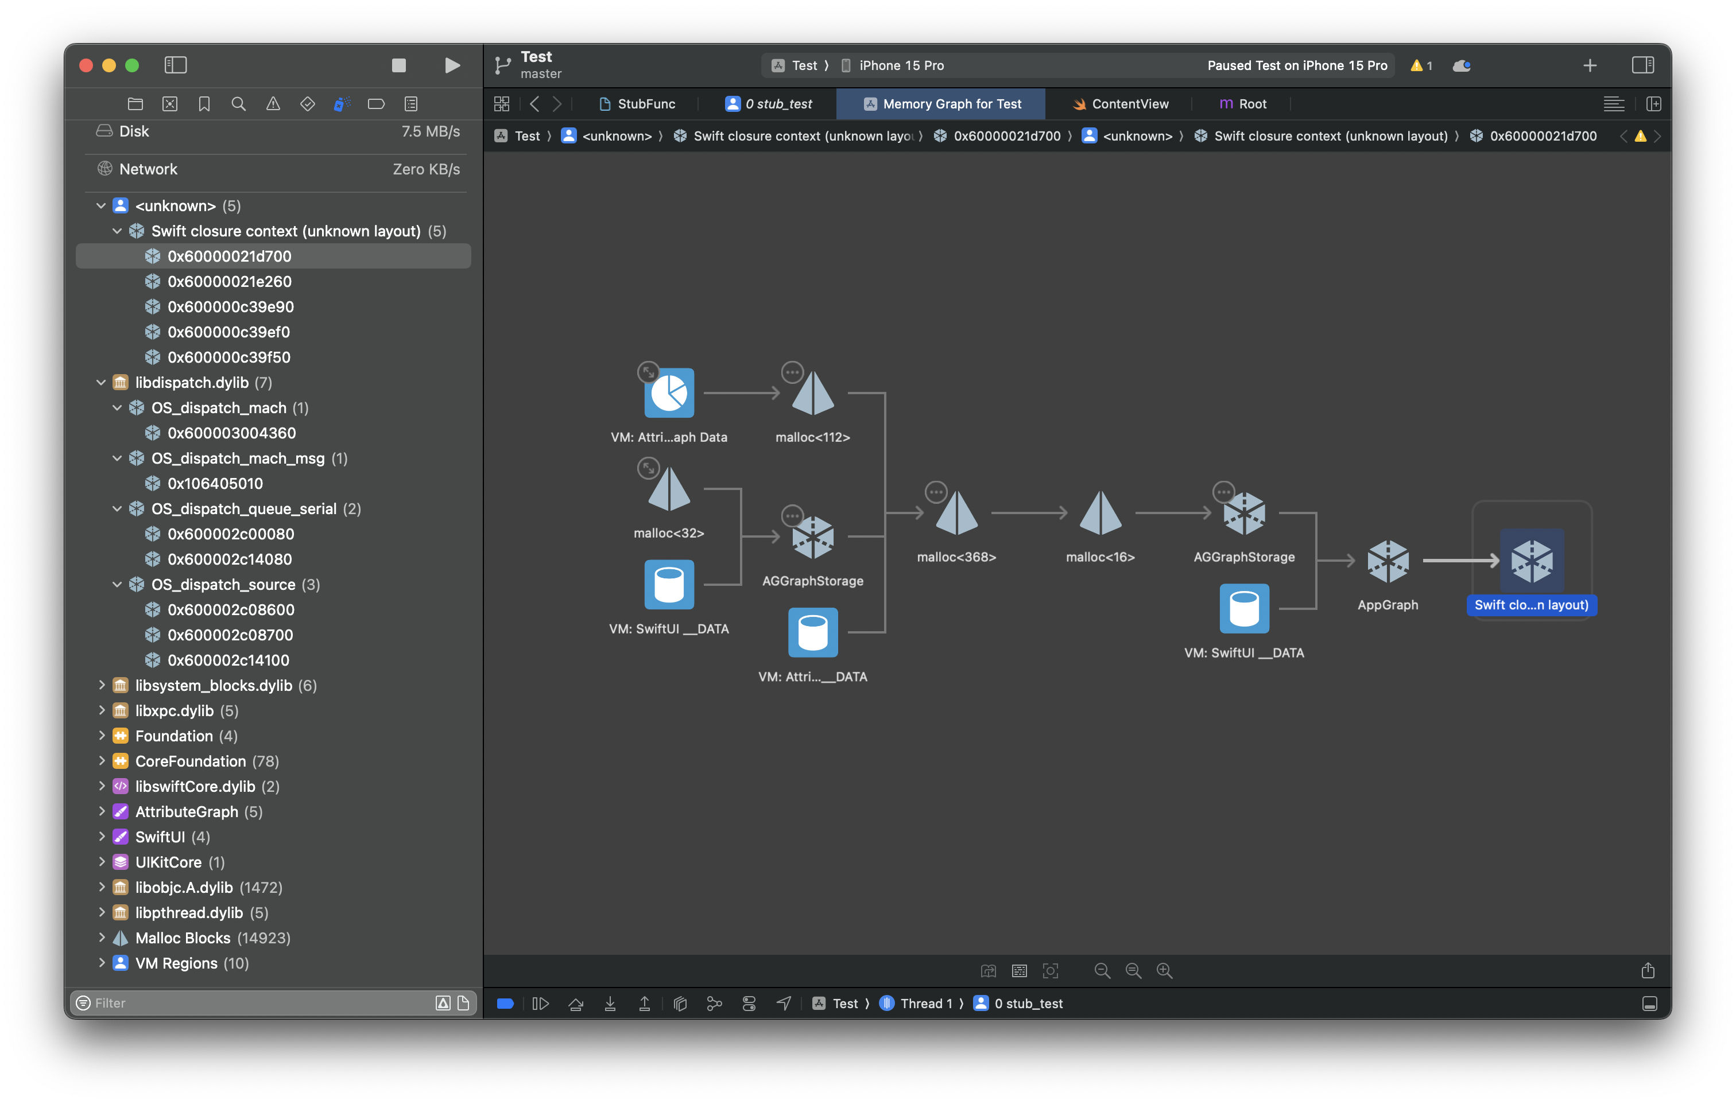Image resolution: width=1736 pixels, height=1104 pixels.
Task: Open the Report navigator icon
Action: coord(411,104)
